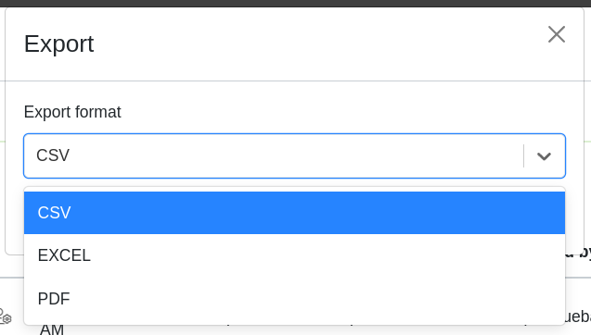Click the dialog body area above the format field
Image resolution: width=591 pixels, height=335 pixels.
pyautogui.click(x=294, y=93)
